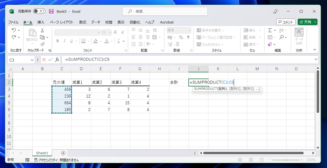The width and height of the screenshot is (327, 168).
Task: Click the Borders icon in font group
Action: coord(83,41)
